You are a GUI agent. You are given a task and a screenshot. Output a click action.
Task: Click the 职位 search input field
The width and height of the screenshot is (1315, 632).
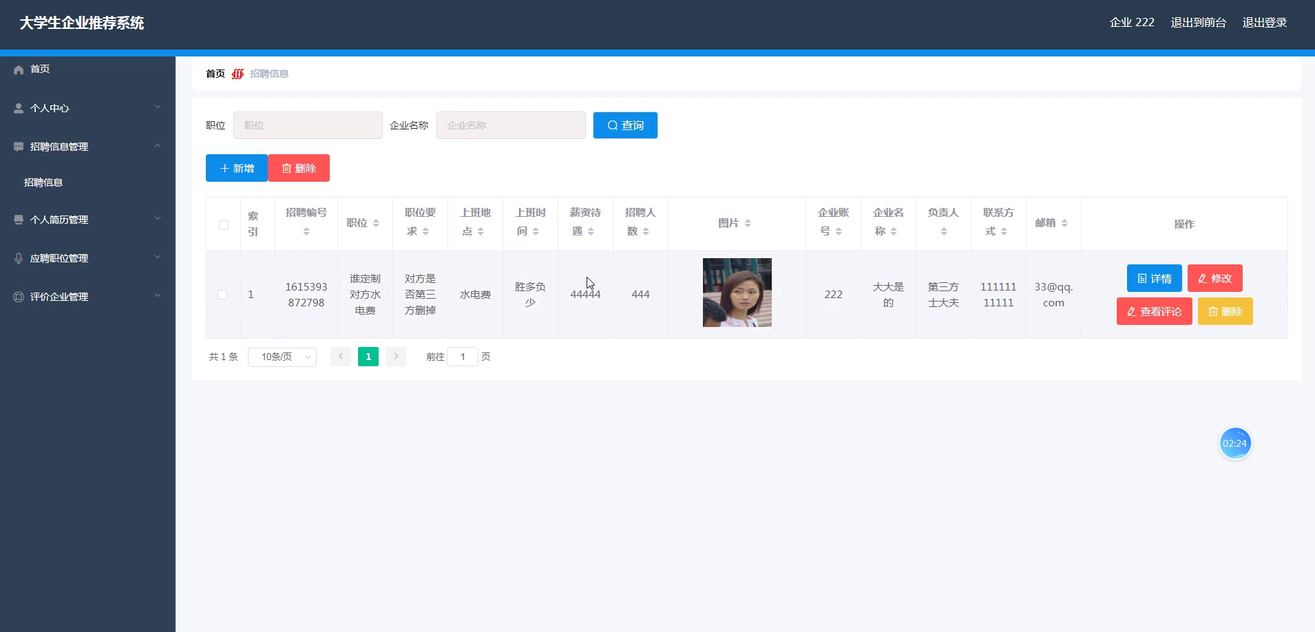(308, 125)
